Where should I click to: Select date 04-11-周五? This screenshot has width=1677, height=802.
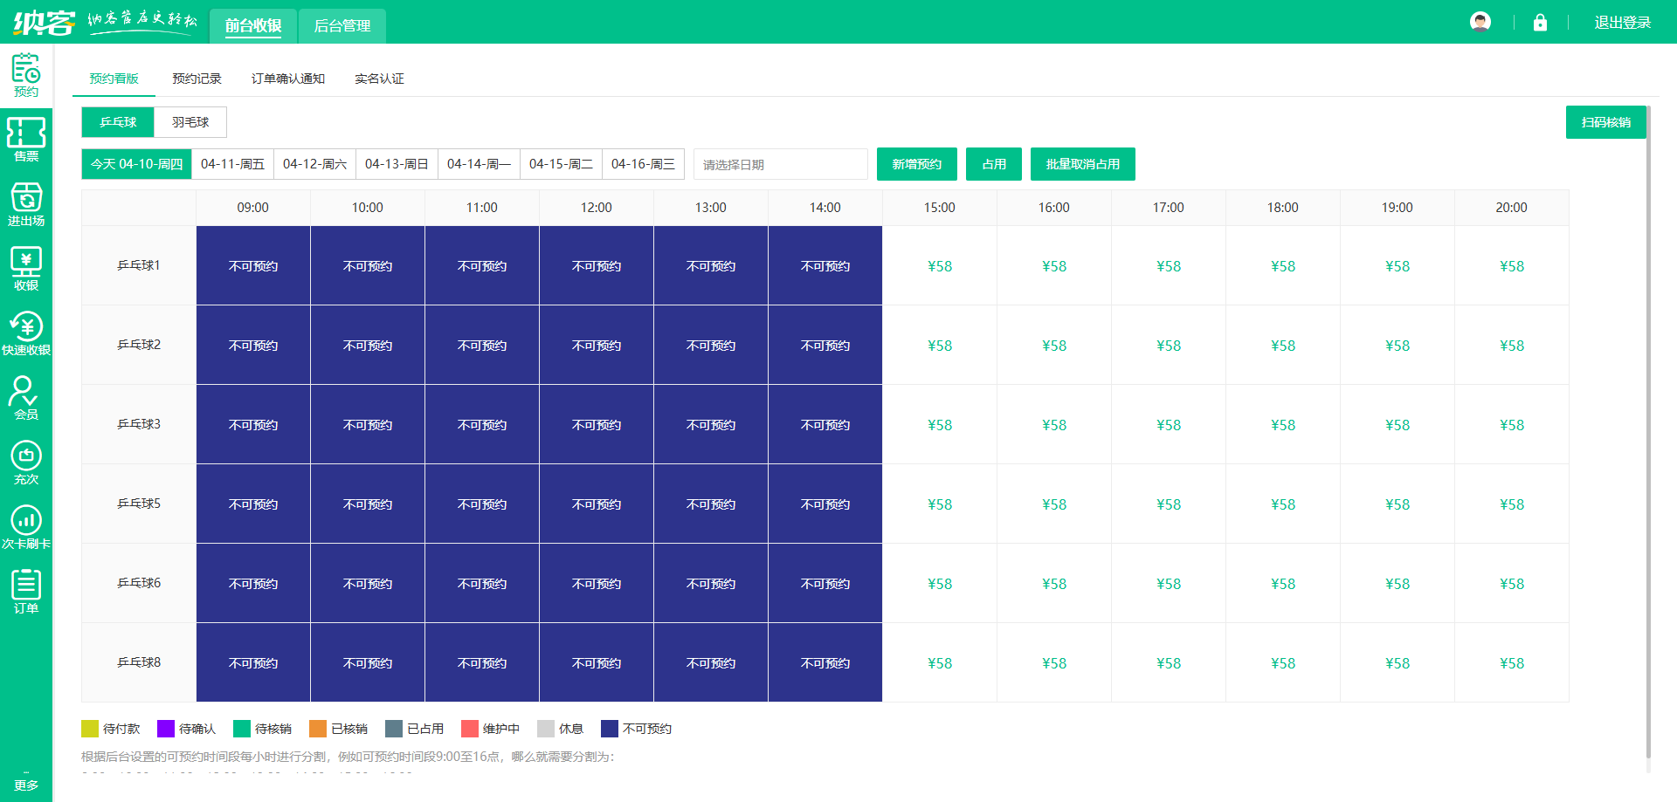tap(233, 164)
